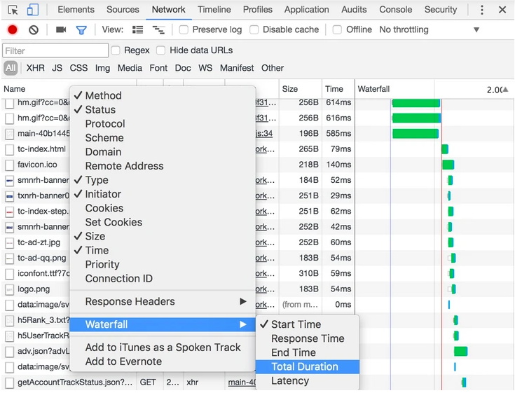This screenshot has height=393, width=515.
Task: Click the h5Rank_3.txt file icon
Action: [10, 320]
